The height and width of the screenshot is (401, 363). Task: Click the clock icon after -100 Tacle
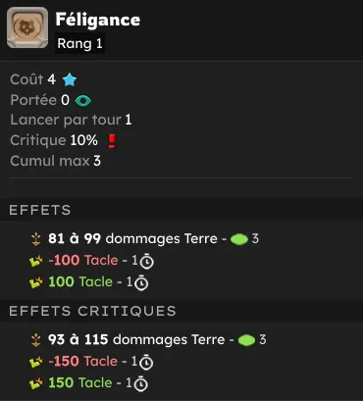(147, 262)
